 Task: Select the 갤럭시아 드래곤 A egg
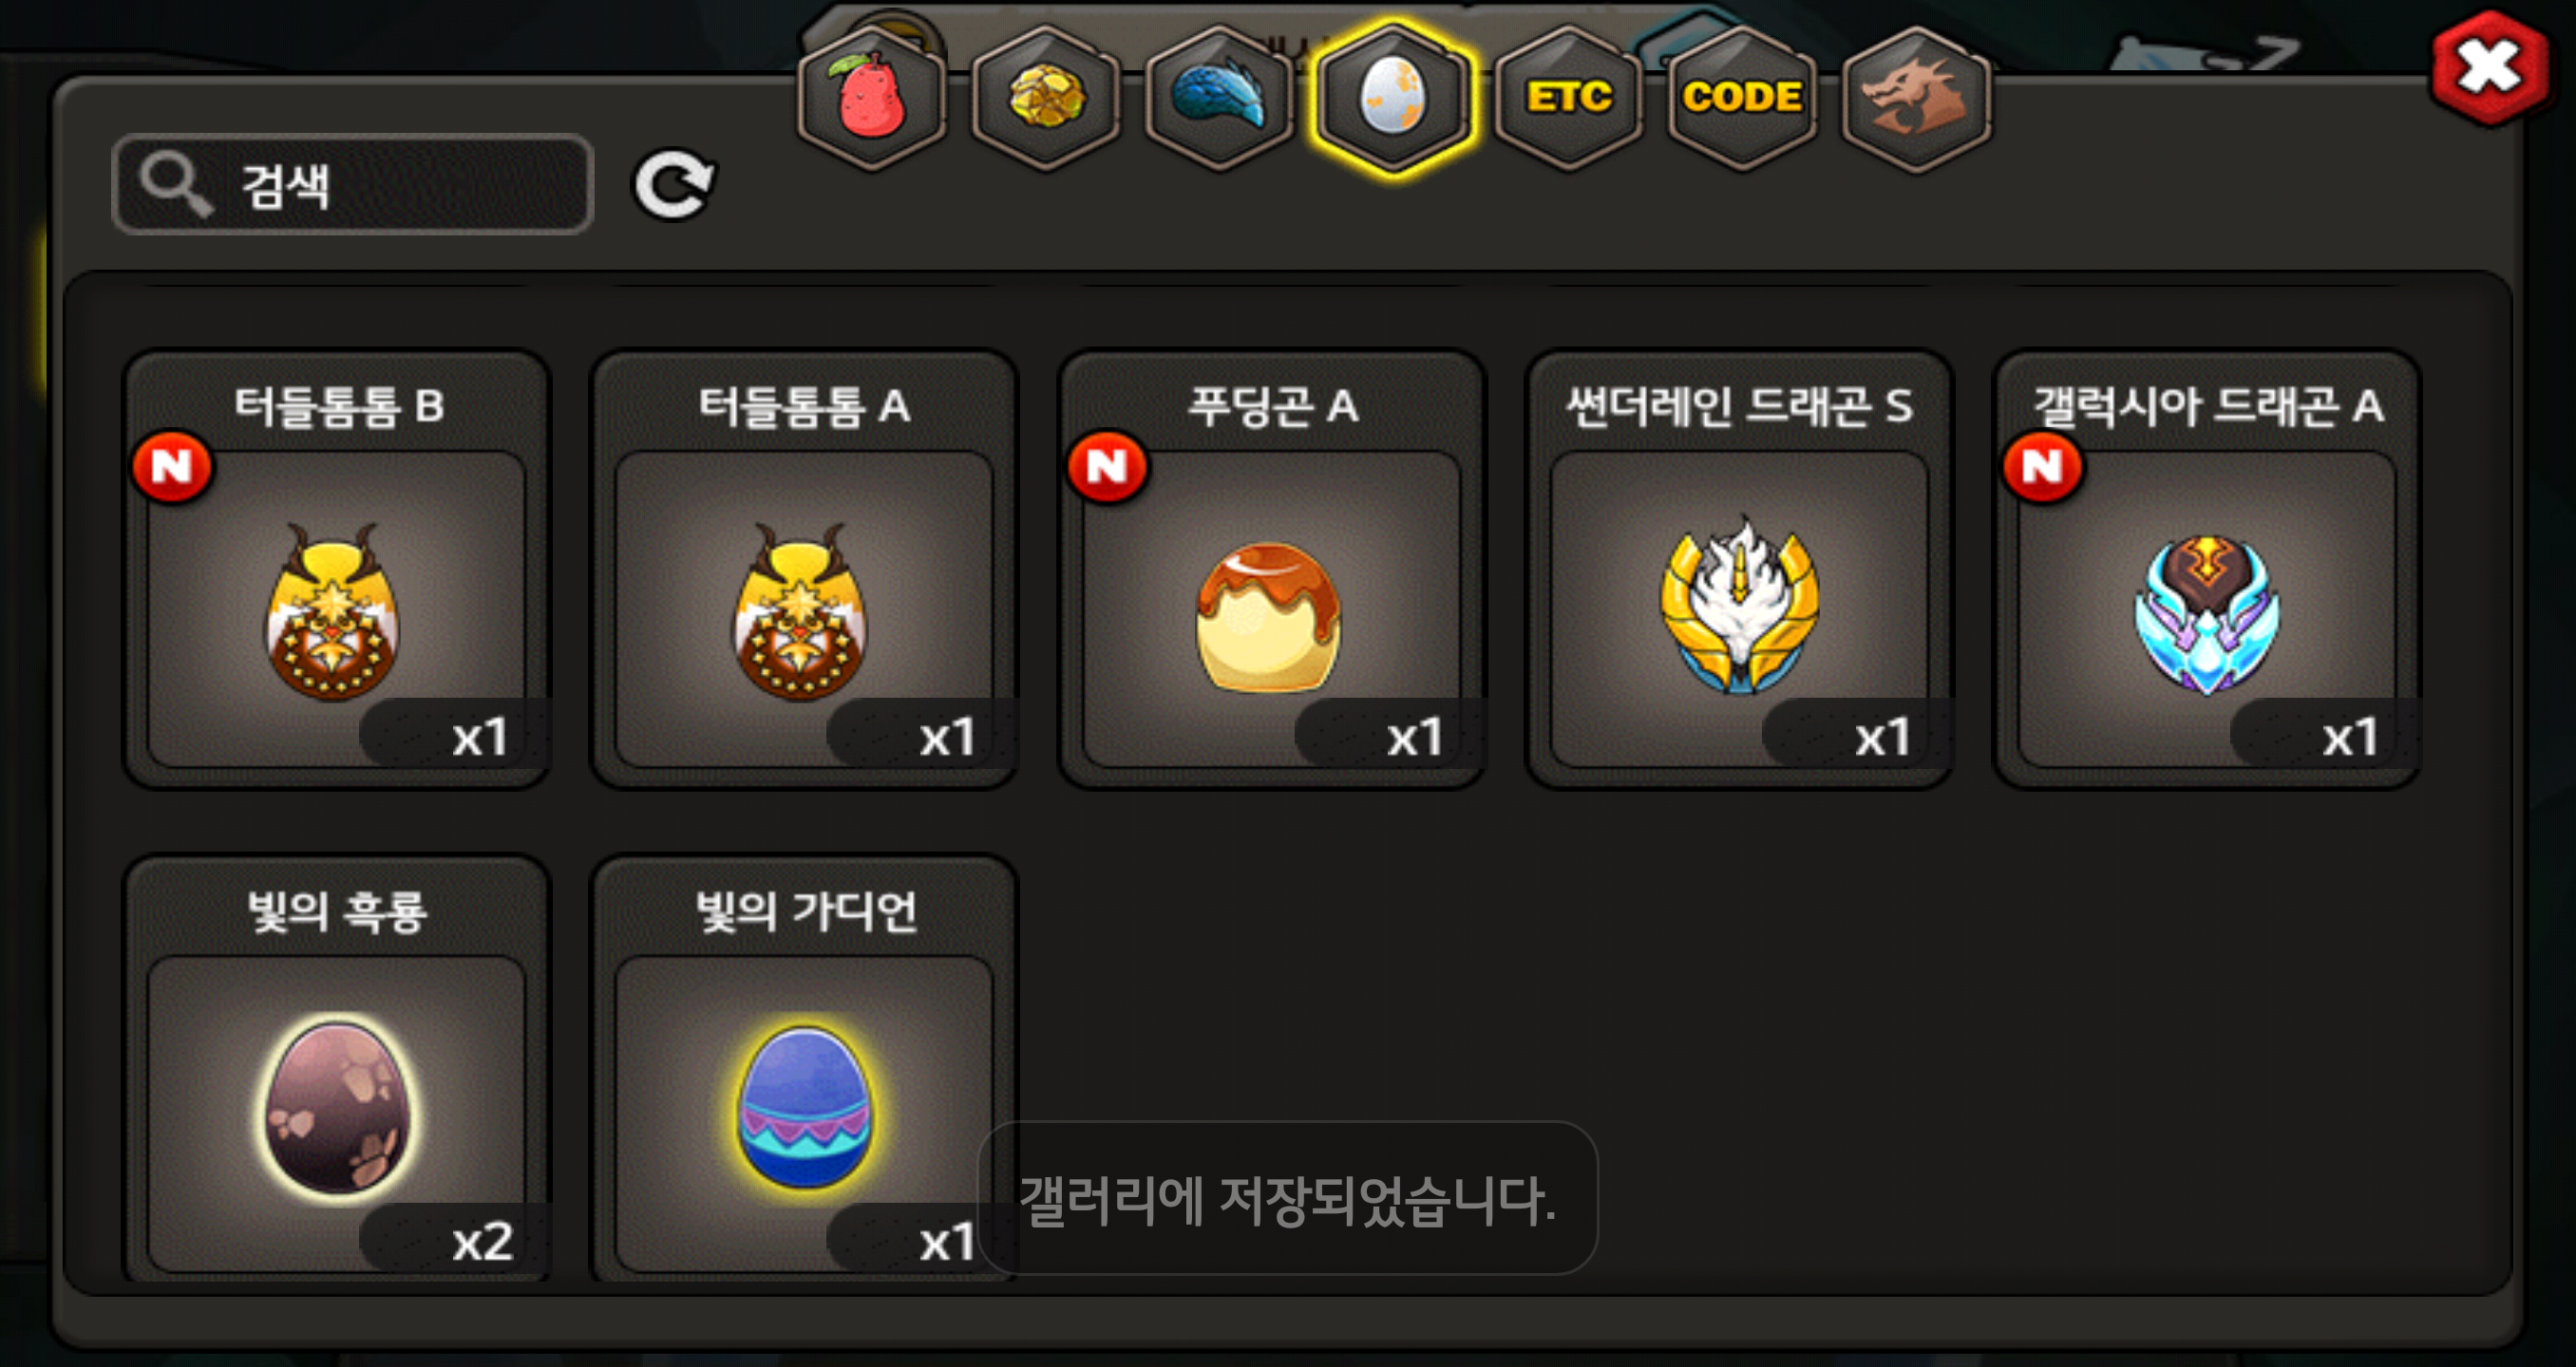(x=2206, y=569)
